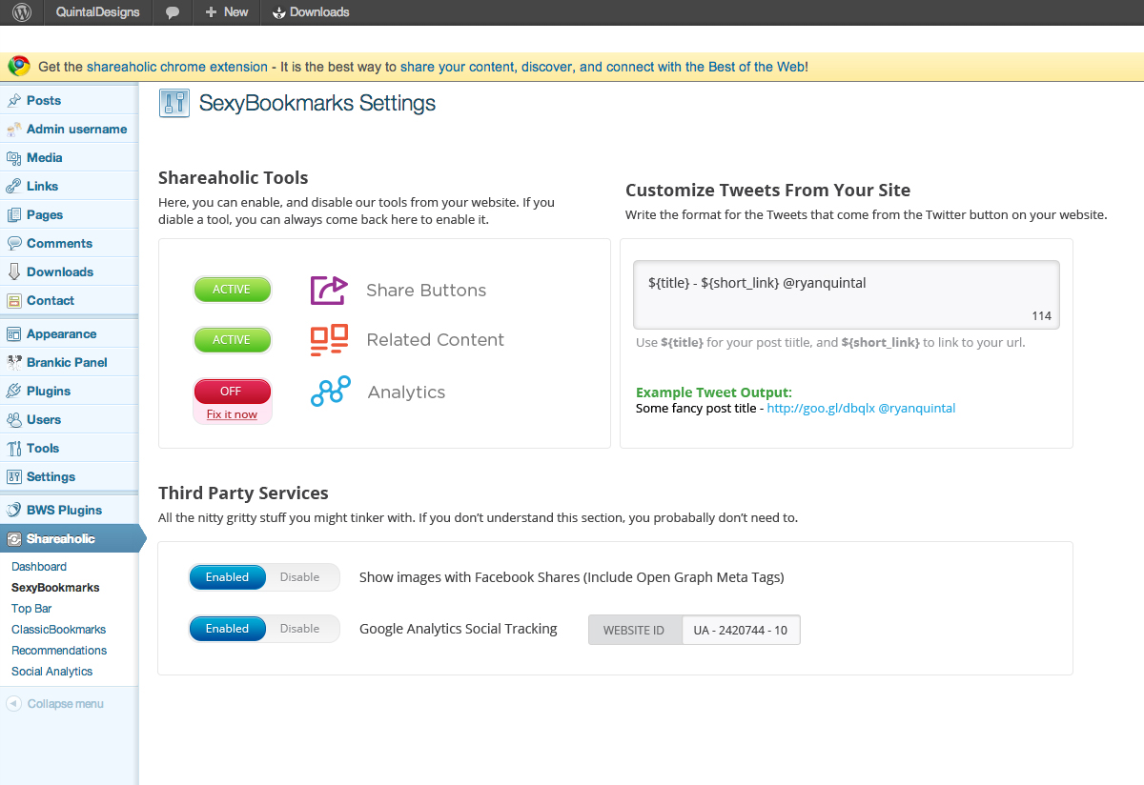Screen dimensions: 1144x785
Task: Click the orange Related Content icon
Action: pyautogui.click(x=329, y=340)
